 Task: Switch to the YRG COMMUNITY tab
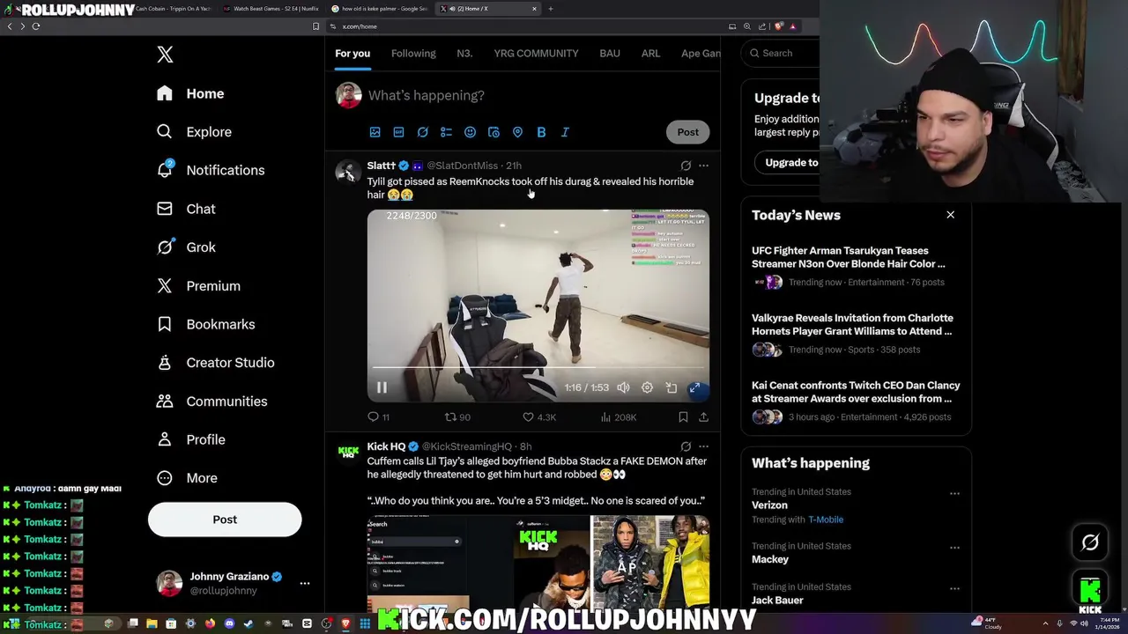(536, 54)
